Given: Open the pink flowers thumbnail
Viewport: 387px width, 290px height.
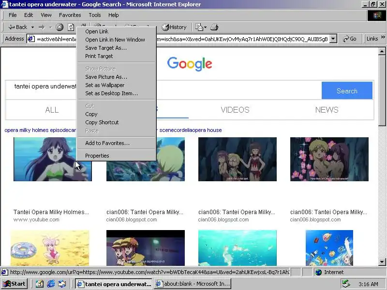Looking at the screenshot, I should (329, 159).
